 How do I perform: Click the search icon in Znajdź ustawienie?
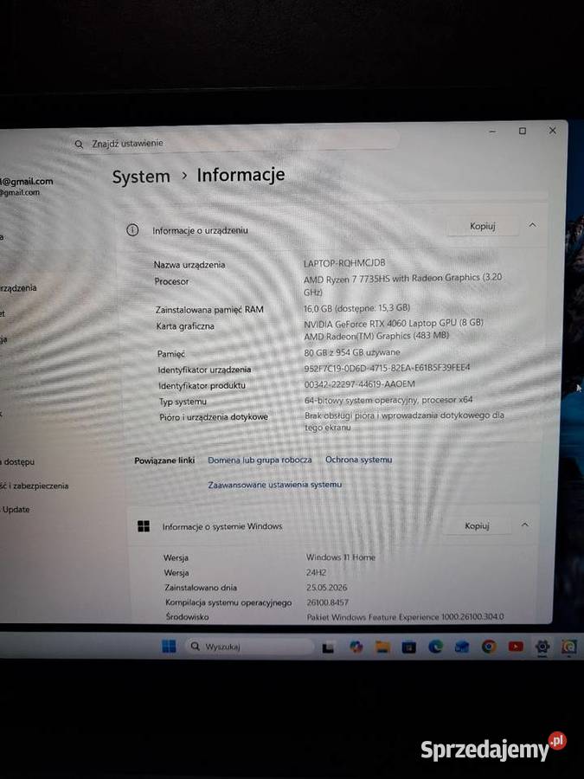[79, 144]
